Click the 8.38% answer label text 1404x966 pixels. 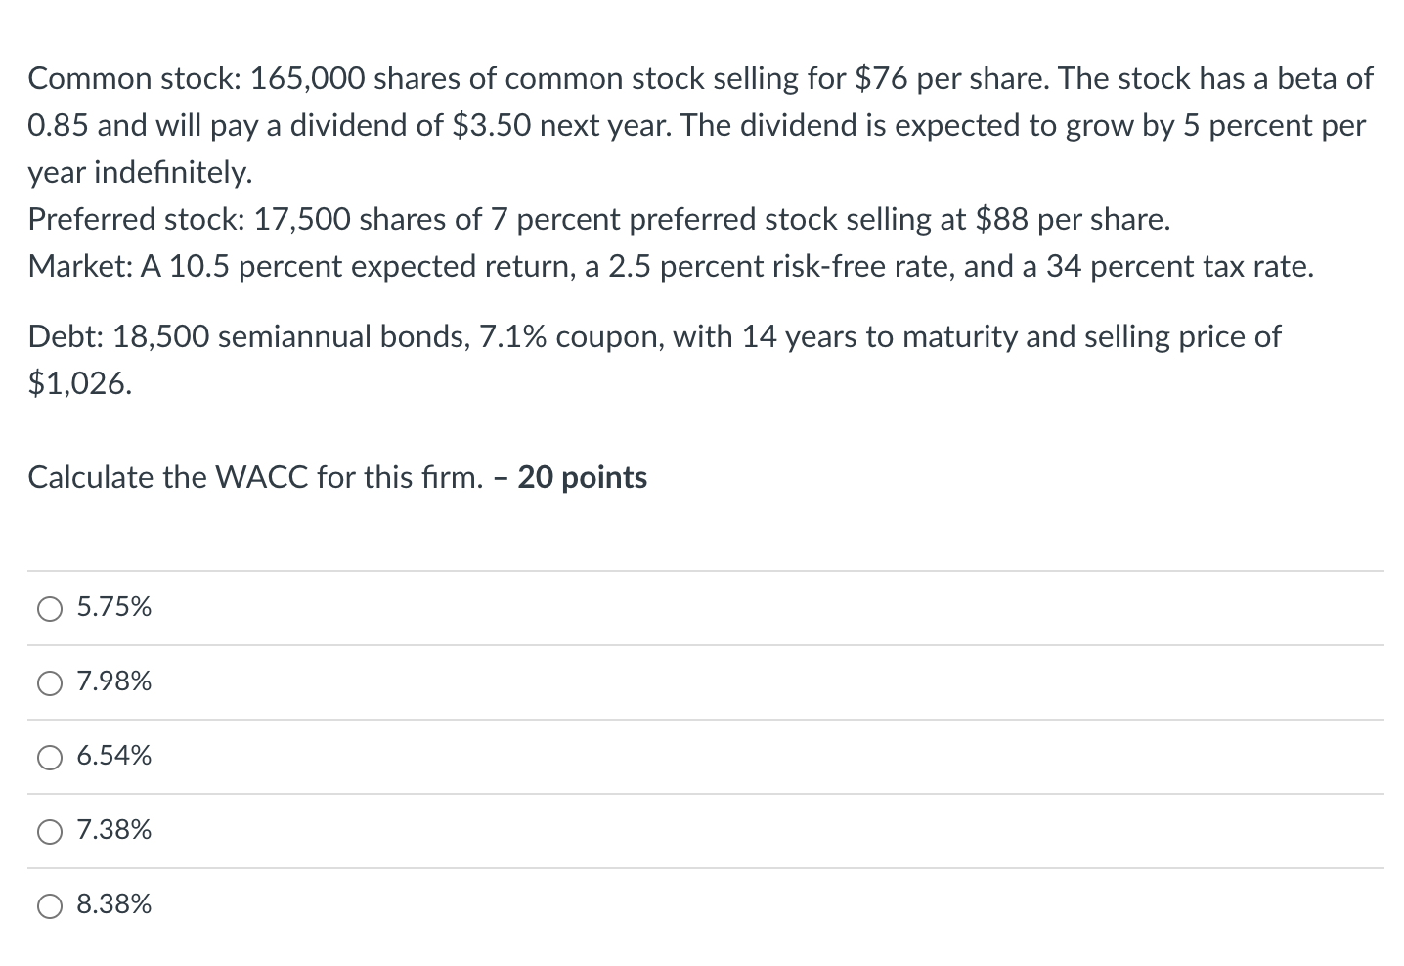point(113,904)
